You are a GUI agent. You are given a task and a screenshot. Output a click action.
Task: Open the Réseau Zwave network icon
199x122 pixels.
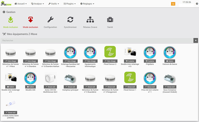click(90, 20)
